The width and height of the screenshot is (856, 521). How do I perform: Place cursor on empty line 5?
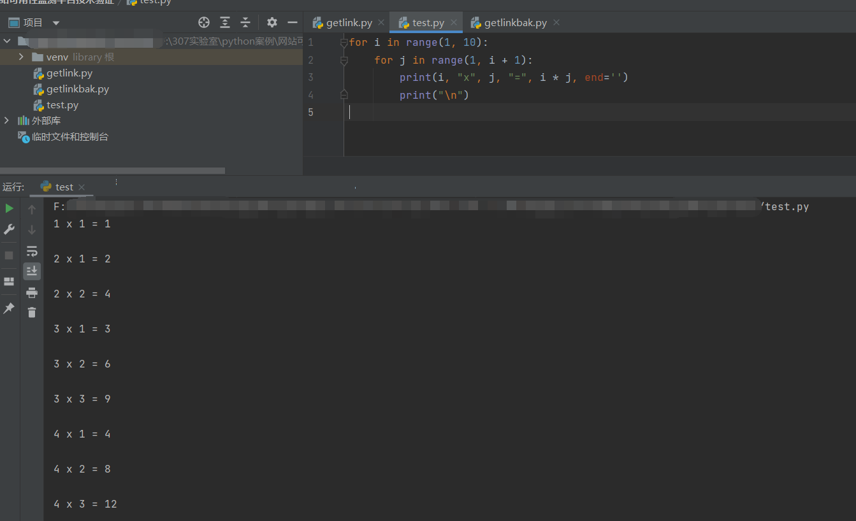599,112
